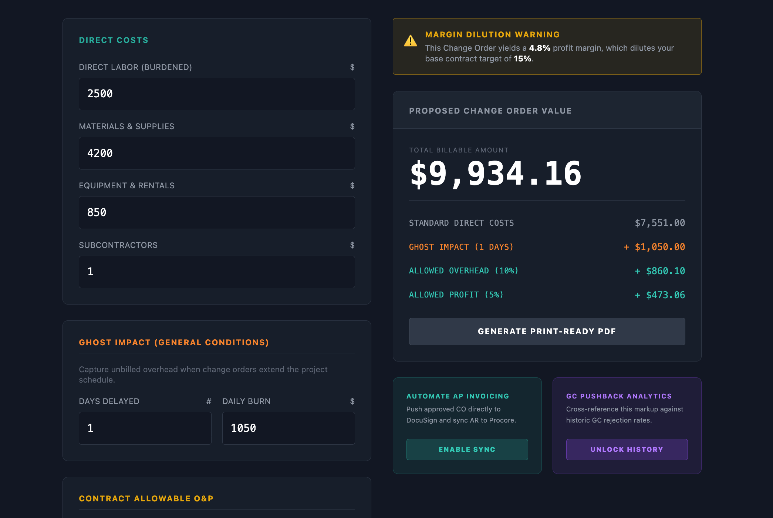Edit the Days Delayed field
Screen dimensions: 773x518
pos(145,428)
